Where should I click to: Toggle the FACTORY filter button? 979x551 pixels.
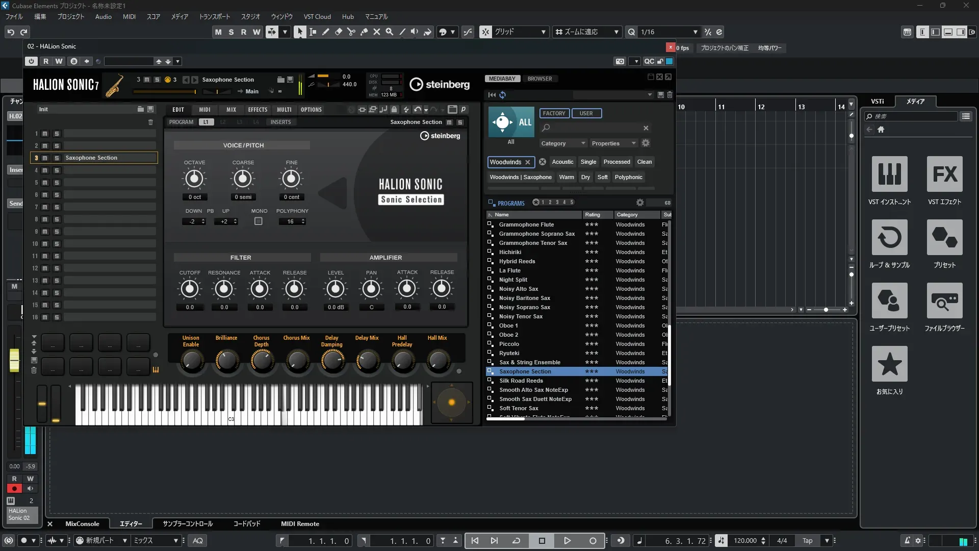[x=554, y=113]
